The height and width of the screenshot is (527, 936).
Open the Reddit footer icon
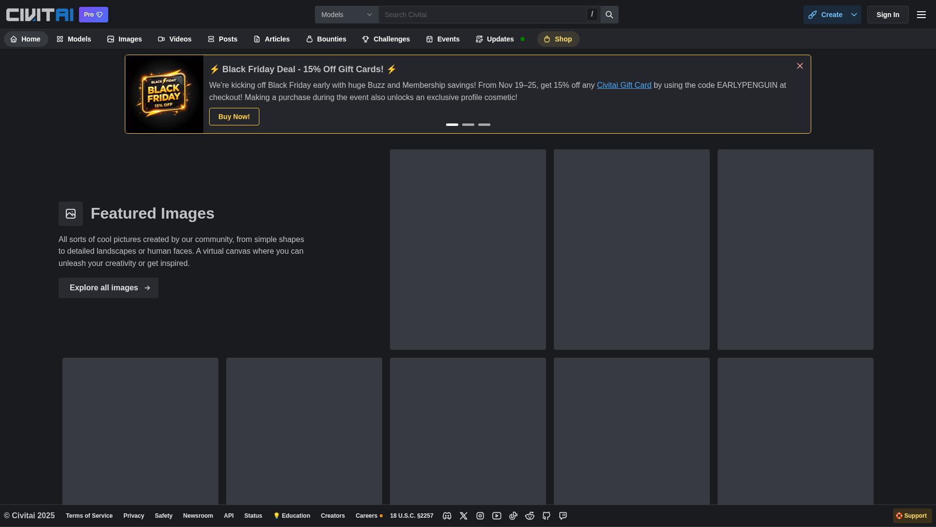(530, 516)
